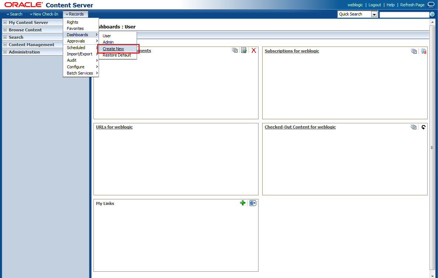Select Create New under Dashboards submenu
Image resolution: width=438 pixels, height=278 pixels.
[113, 48]
